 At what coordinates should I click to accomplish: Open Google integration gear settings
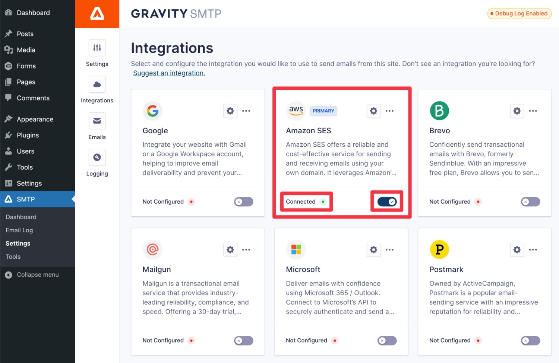coord(230,111)
